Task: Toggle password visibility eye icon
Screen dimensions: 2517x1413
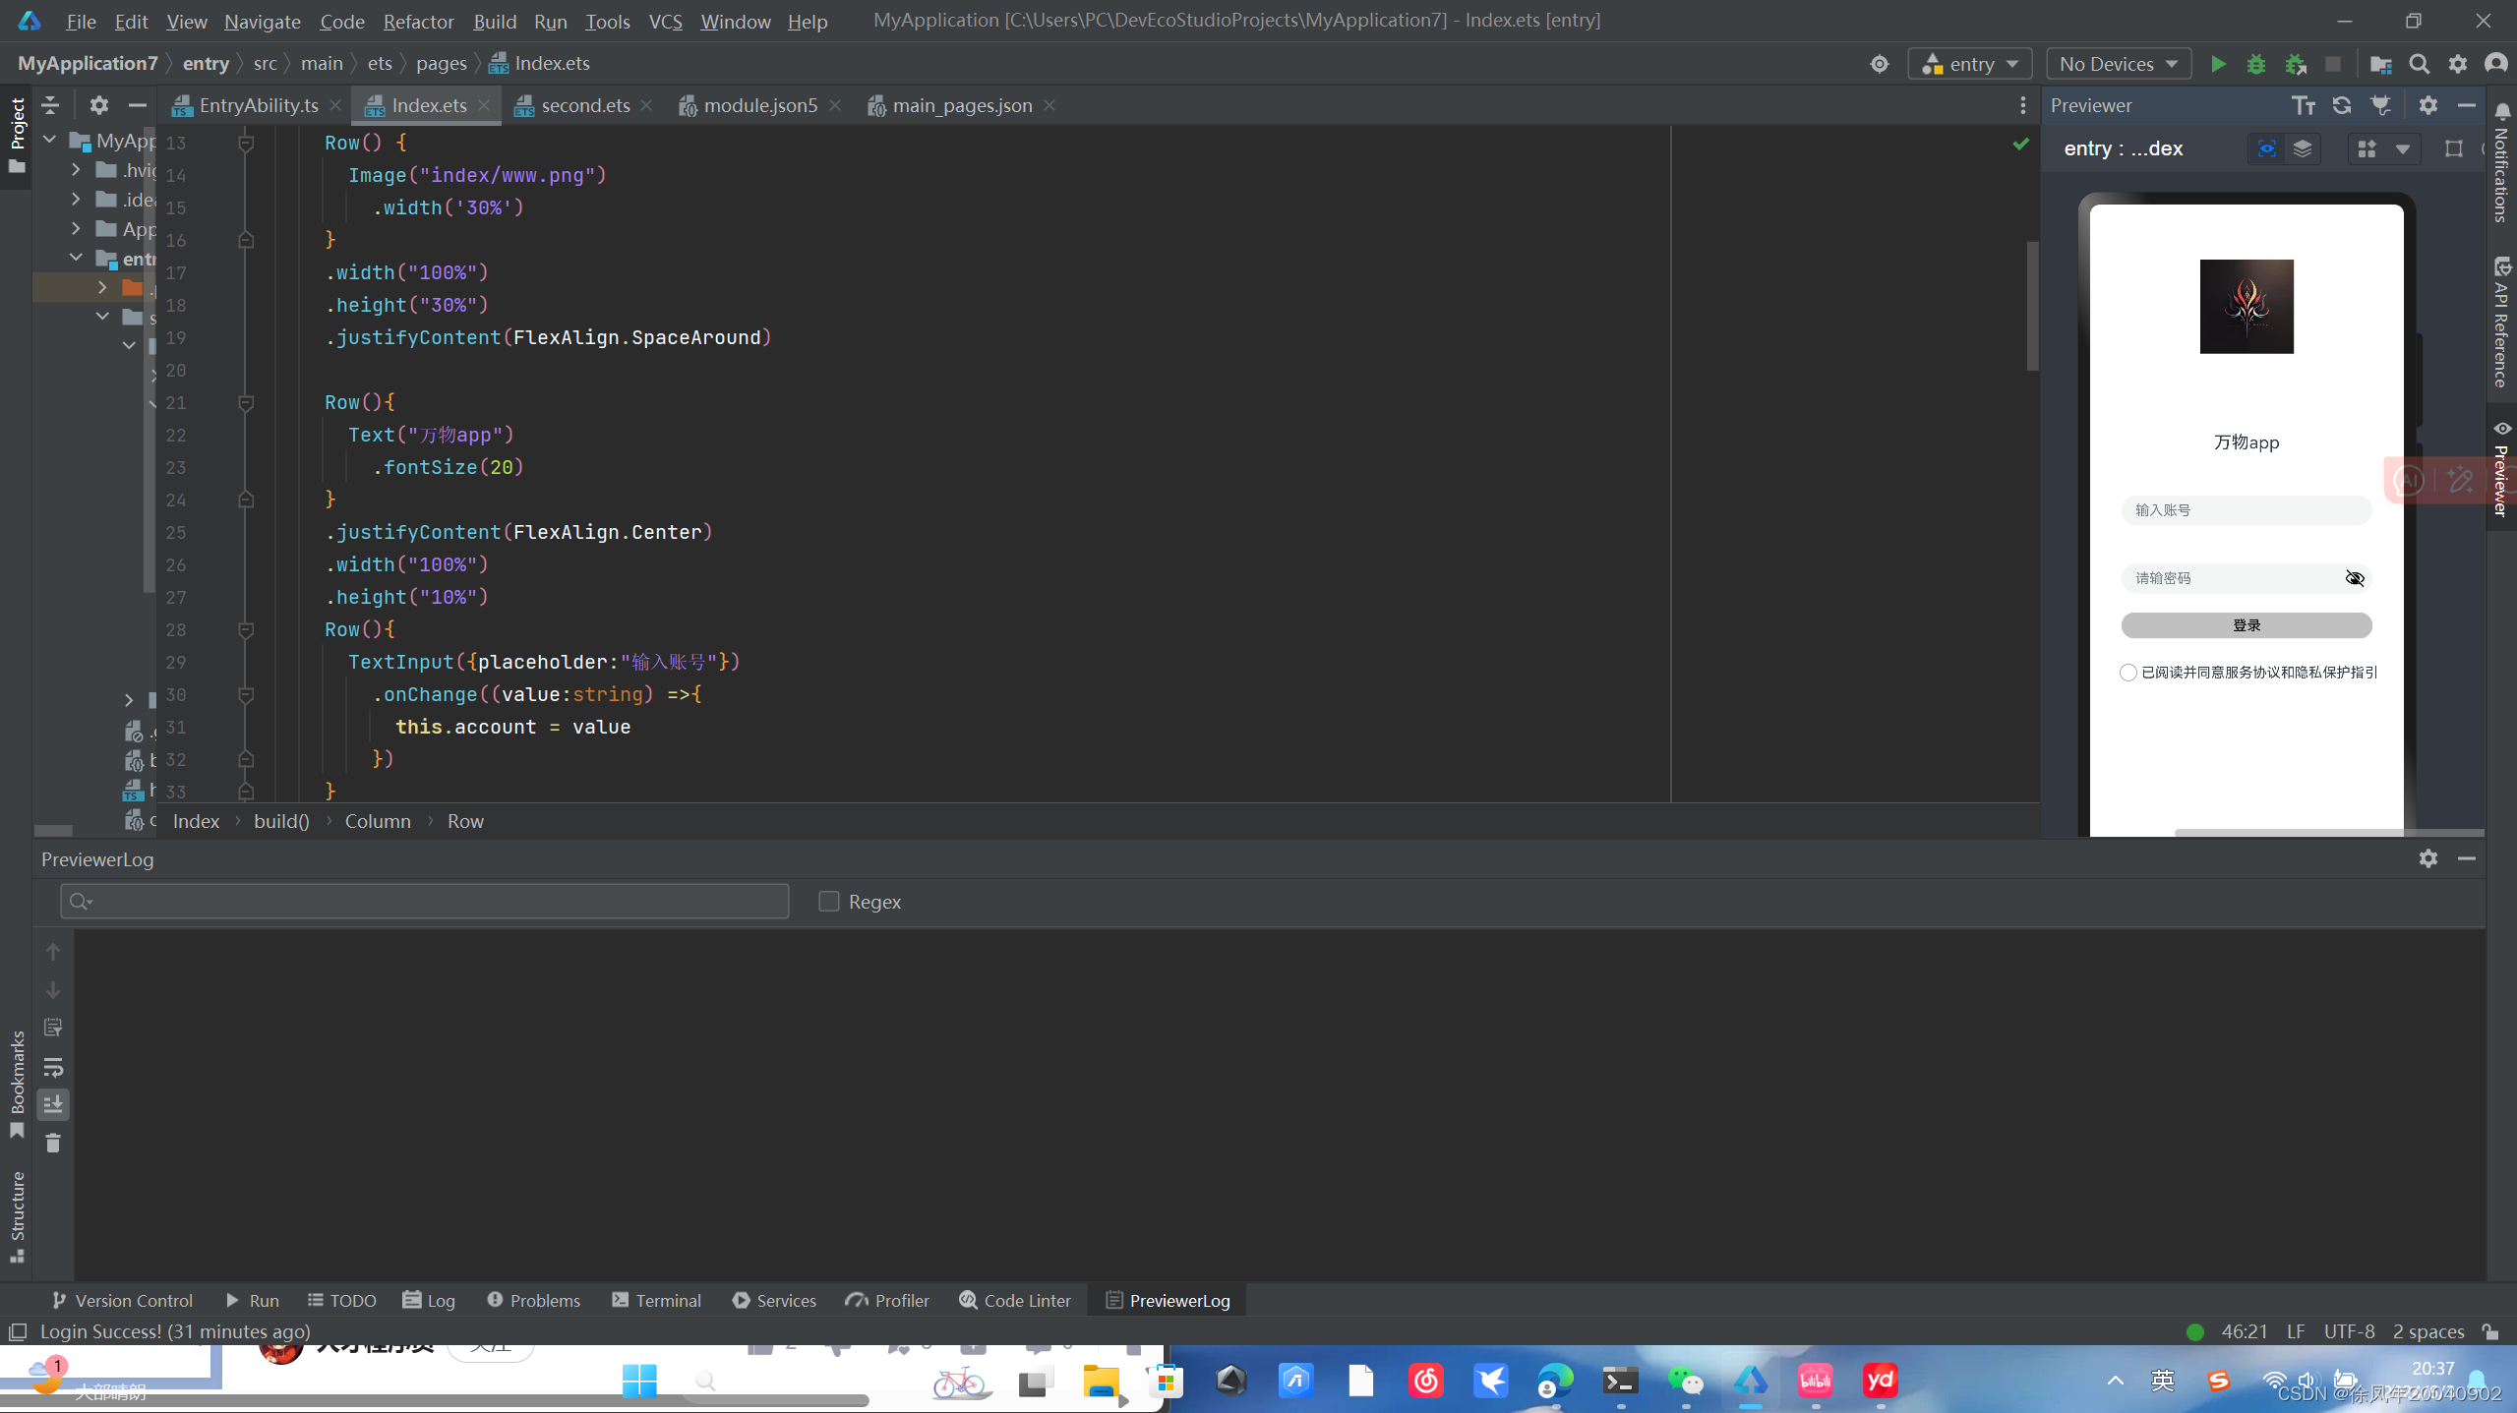Action: (x=2354, y=578)
